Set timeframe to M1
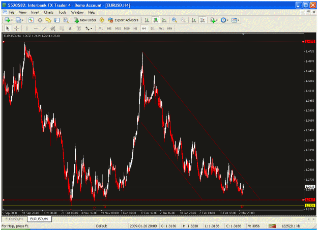Image resolution: width=318 pixels, height=230 pixels. pyautogui.click(x=101, y=28)
